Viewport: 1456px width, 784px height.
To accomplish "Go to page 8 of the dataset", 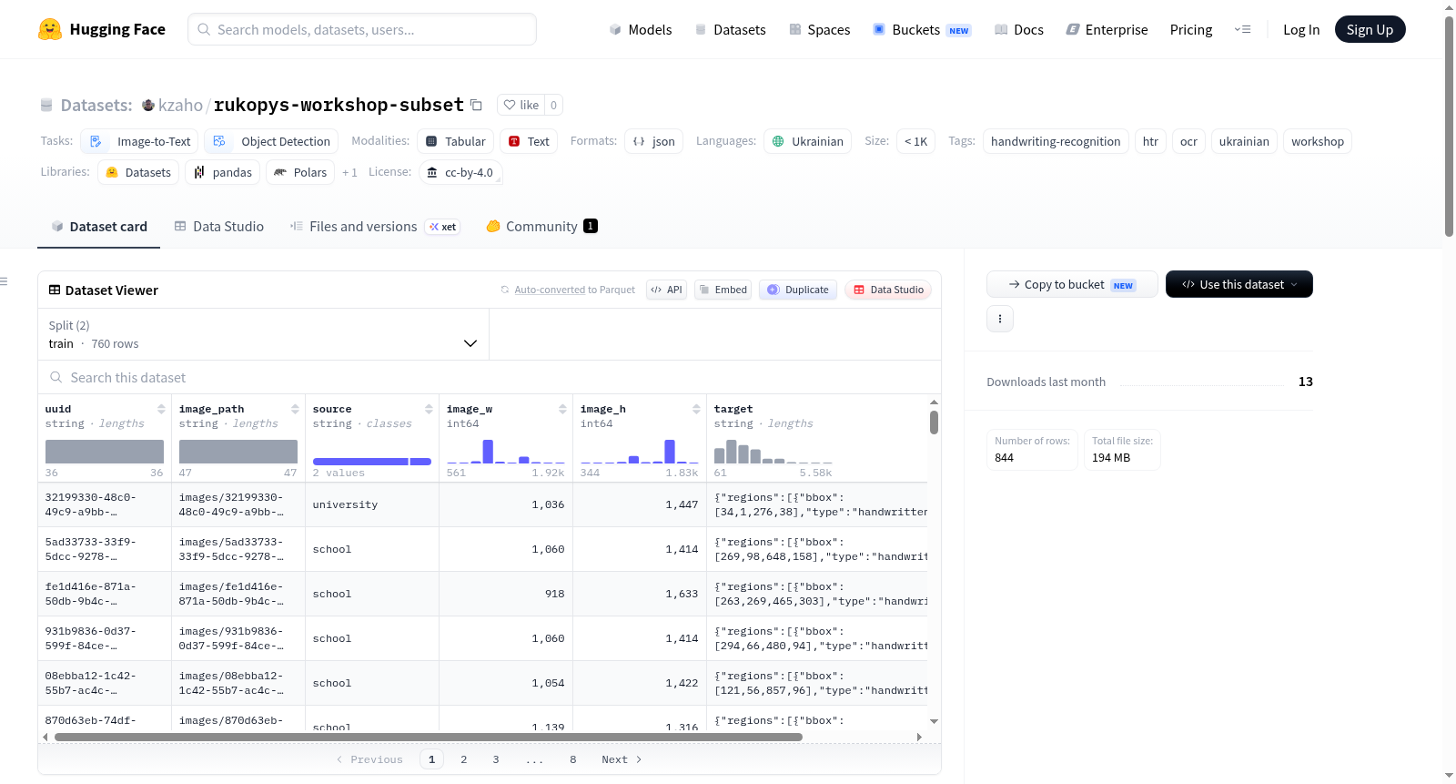I will point(573,759).
